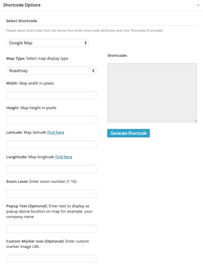Grab the Shortcode textarea resize handle
Screen dimensions: 203x268
196,121
